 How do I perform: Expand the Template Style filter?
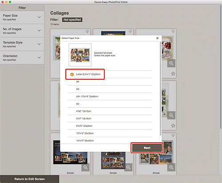pos(22,44)
